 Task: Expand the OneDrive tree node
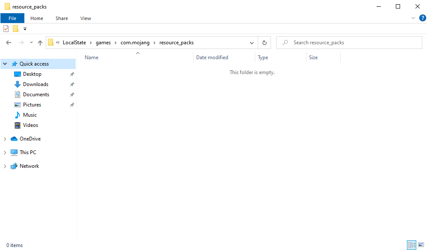point(5,139)
